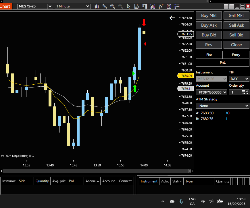Click the 7679.11 gray price marker
Screen dimensions: 250x208
185,89
